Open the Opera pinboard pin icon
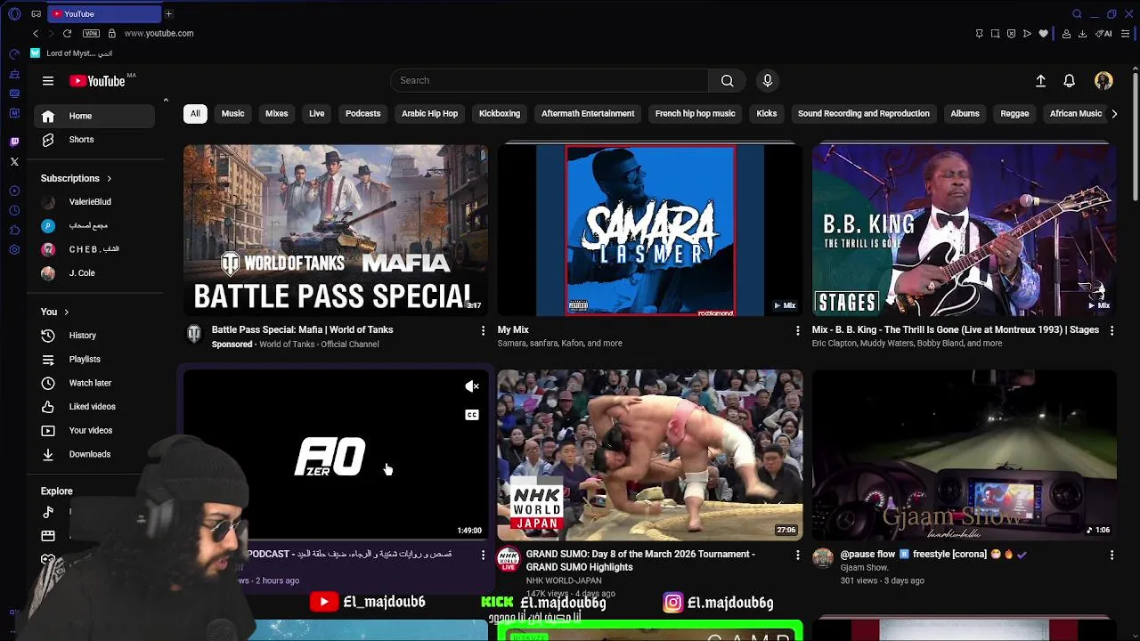Image resolution: width=1140 pixels, height=641 pixels. tap(979, 34)
